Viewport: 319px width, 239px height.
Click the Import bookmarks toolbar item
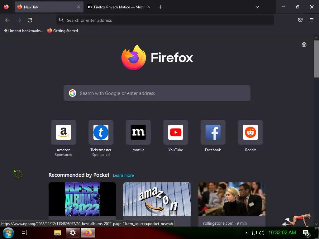[x=24, y=31]
